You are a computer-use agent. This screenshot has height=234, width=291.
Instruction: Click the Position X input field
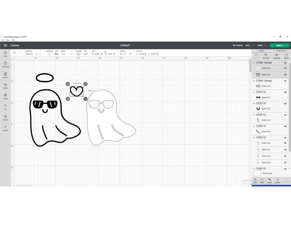click(141, 54)
